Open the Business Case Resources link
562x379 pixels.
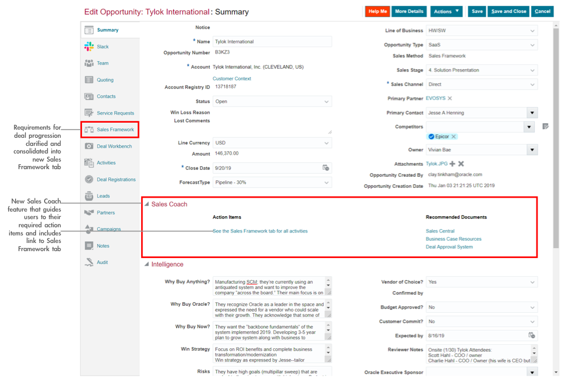coord(453,239)
